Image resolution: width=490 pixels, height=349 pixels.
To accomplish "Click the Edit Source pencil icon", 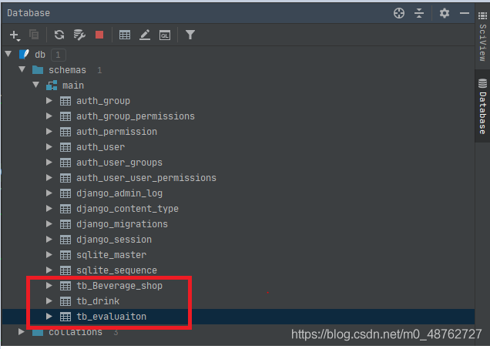I will click(145, 35).
